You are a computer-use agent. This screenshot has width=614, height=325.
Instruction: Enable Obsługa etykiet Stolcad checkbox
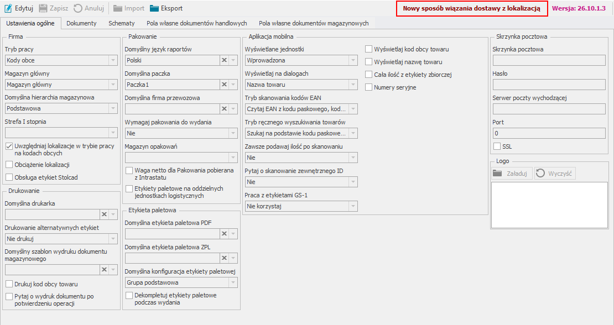pyautogui.click(x=9, y=177)
